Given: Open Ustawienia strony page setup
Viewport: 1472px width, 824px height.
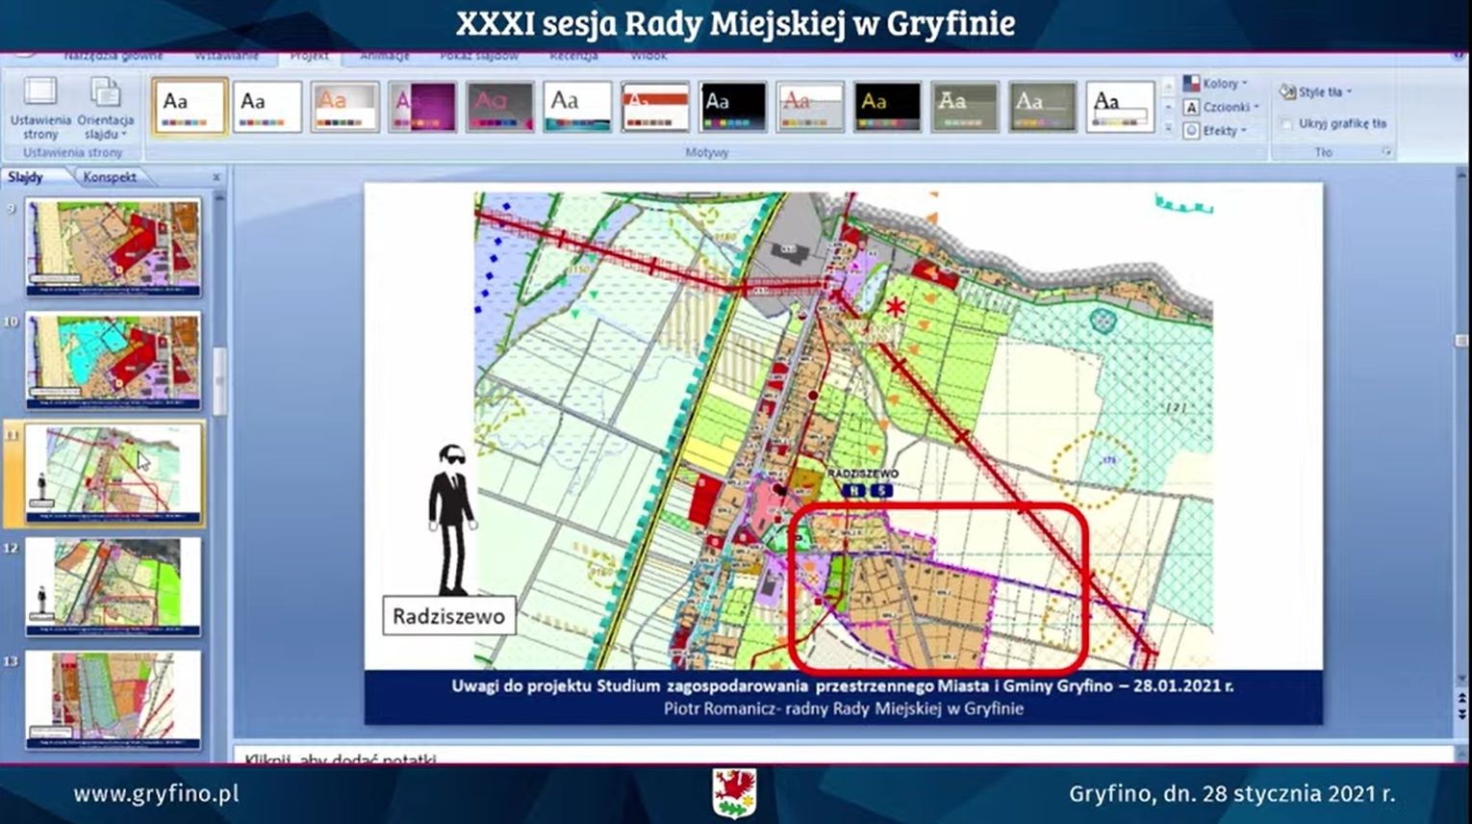Looking at the screenshot, I should coord(40,108).
